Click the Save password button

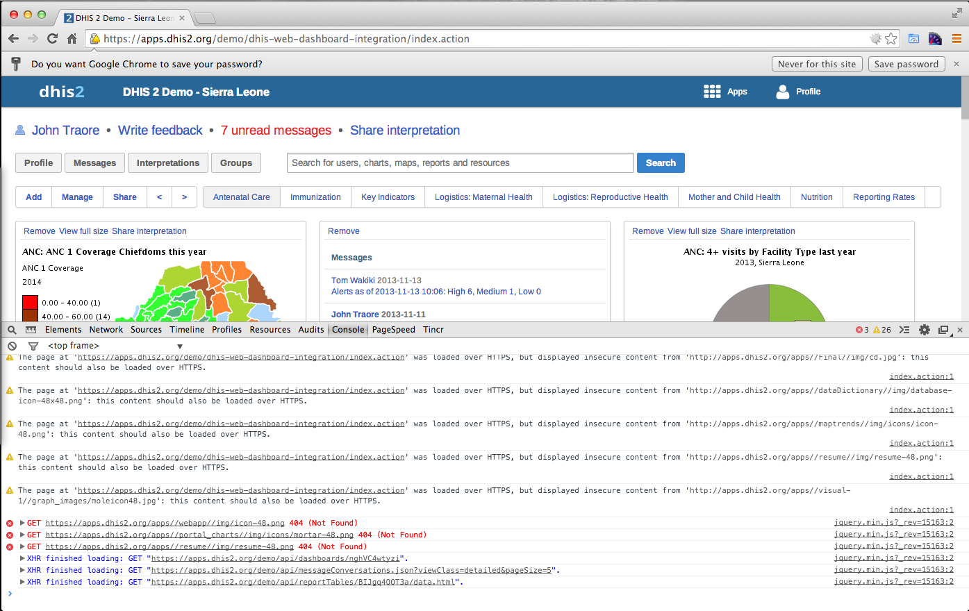tap(906, 64)
